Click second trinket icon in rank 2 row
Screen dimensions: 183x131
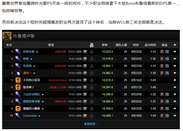(x=167, y=59)
